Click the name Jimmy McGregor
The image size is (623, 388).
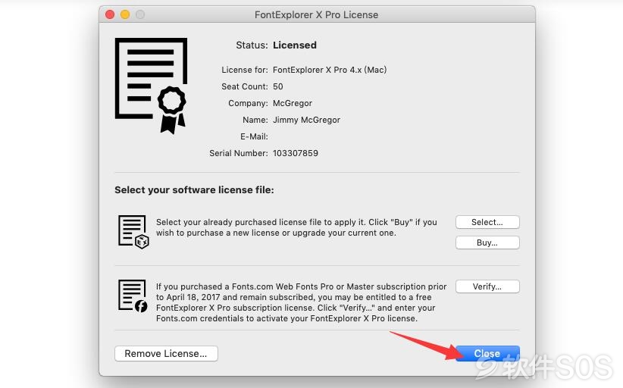coord(306,120)
